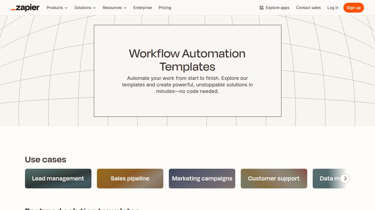Click the partially visible Data management card

coord(327,178)
